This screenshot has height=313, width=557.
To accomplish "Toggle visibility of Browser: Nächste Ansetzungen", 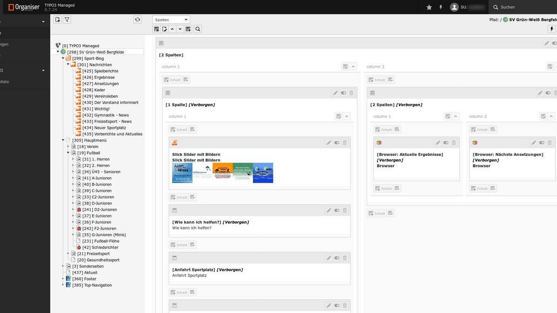I will pos(542,143).
